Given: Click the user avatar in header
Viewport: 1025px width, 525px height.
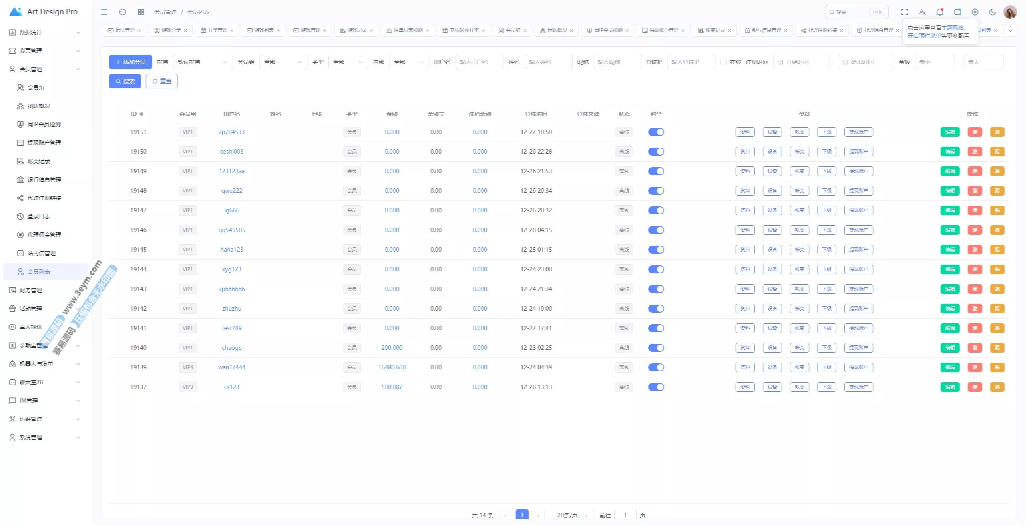Looking at the screenshot, I should click(1010, 12).
